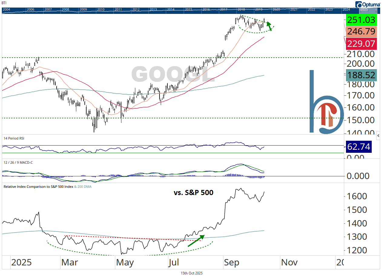Image resolution: width=382 pixels, height=279 pixels.
Task: Jump to 2014 in the overview timeline
Action: (x=171, y=10)
